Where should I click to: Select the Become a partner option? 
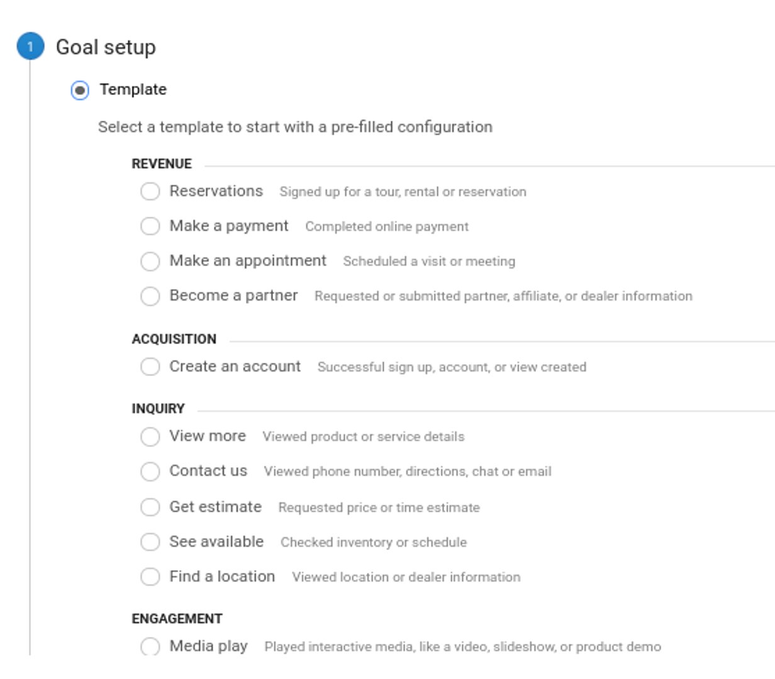click(x=150, y=295)
